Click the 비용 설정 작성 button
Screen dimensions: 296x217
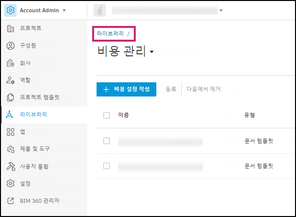126,89
